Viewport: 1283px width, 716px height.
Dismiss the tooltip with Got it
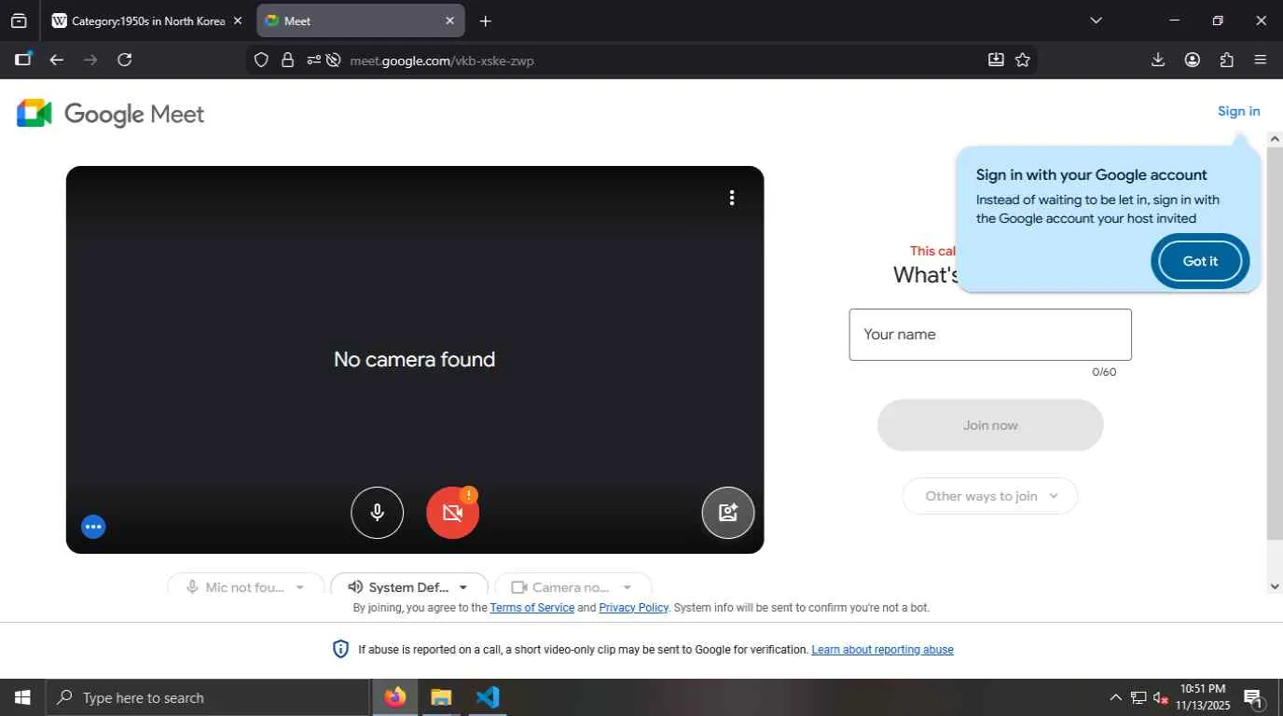point(1200,261)
